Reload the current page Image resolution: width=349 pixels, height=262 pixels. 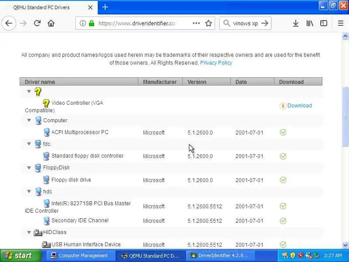37,23
